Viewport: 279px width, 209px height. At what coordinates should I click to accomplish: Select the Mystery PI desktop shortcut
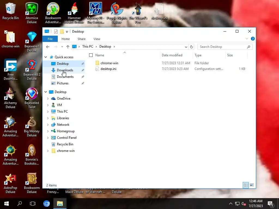click(96, 13)
